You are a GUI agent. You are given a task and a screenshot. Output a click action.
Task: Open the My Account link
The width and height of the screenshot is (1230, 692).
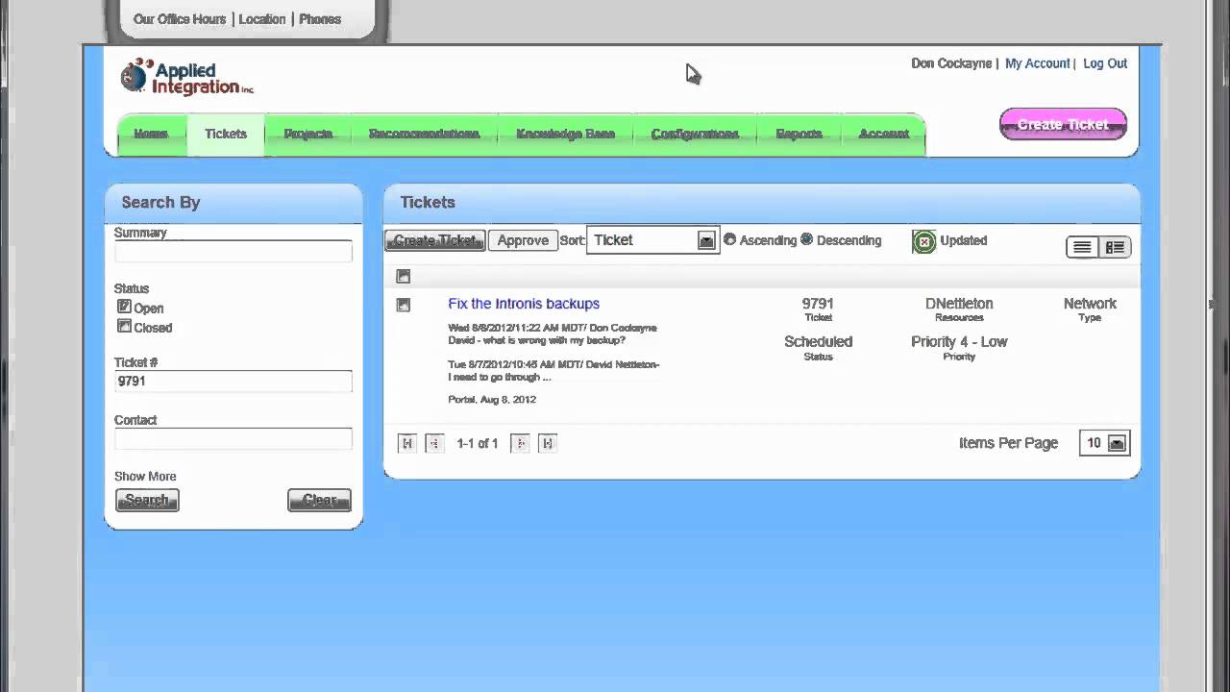click(x=1037, y=63)
